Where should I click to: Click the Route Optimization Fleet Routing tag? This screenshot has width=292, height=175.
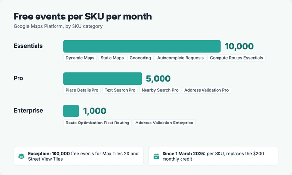click(97, 122)
